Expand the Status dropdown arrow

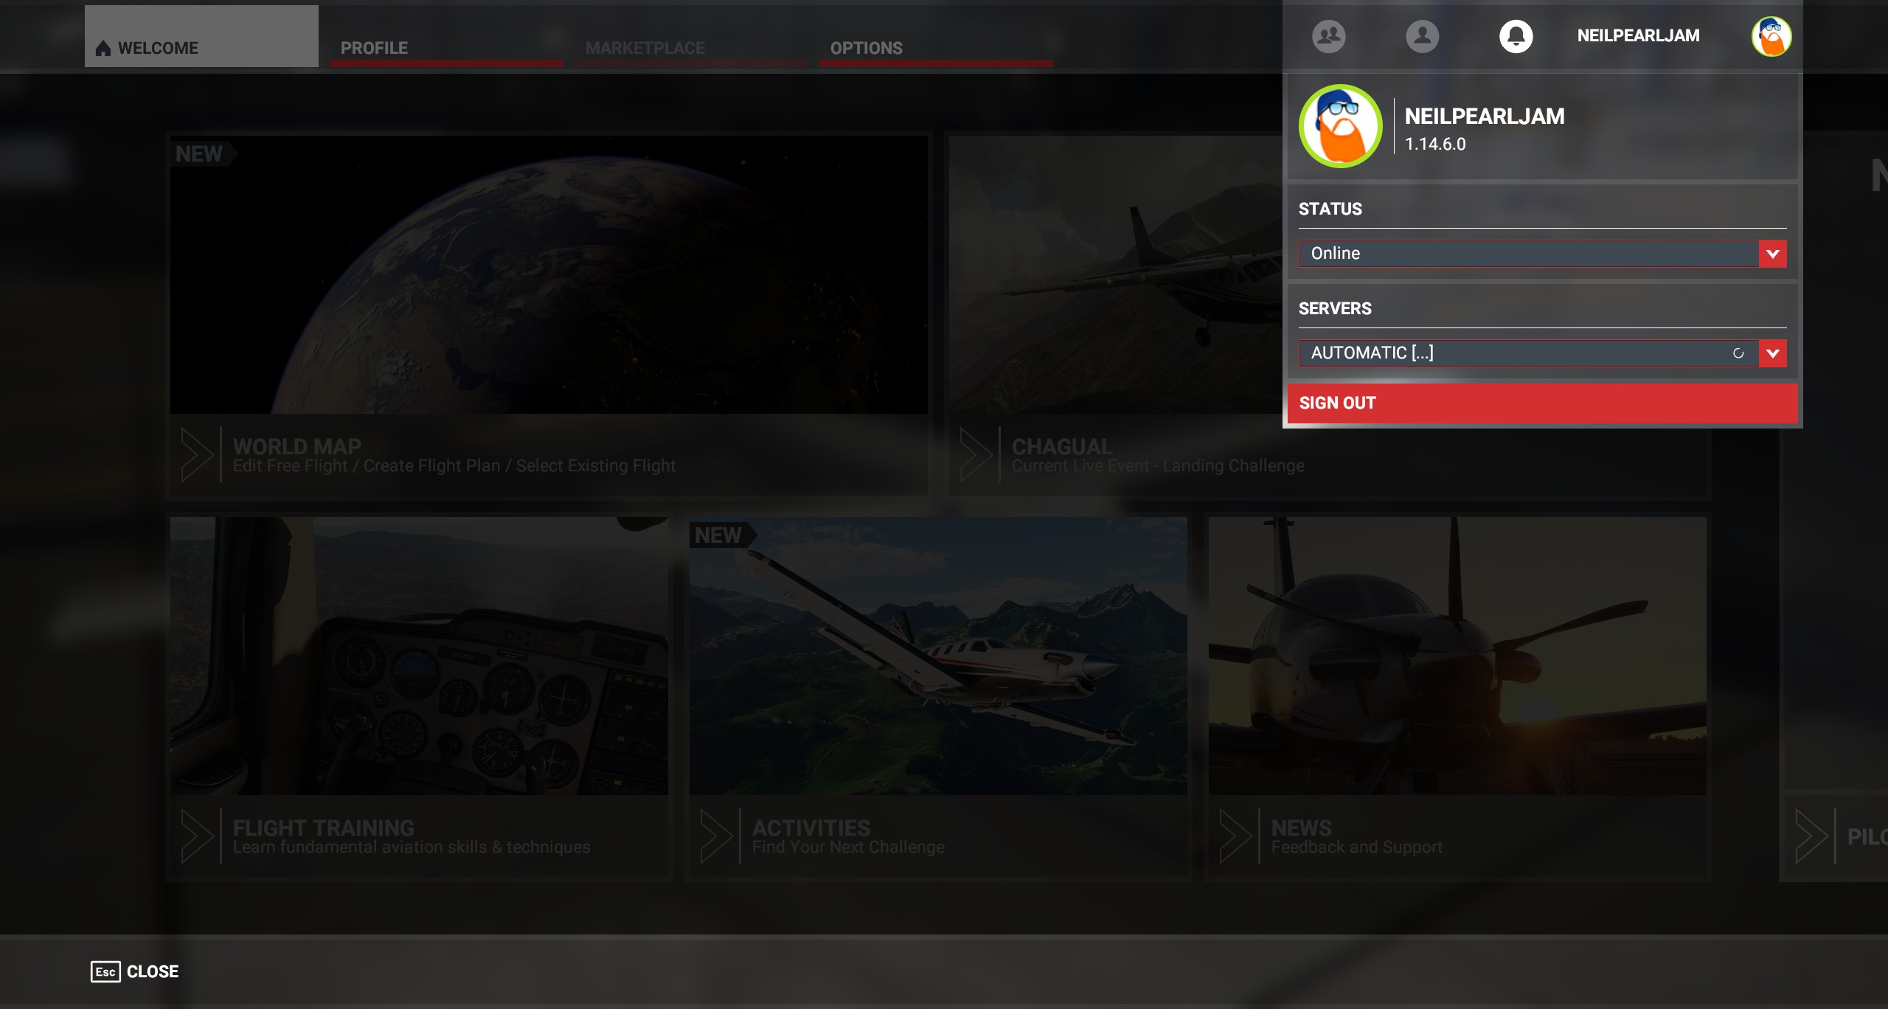tap(1772, 254)
